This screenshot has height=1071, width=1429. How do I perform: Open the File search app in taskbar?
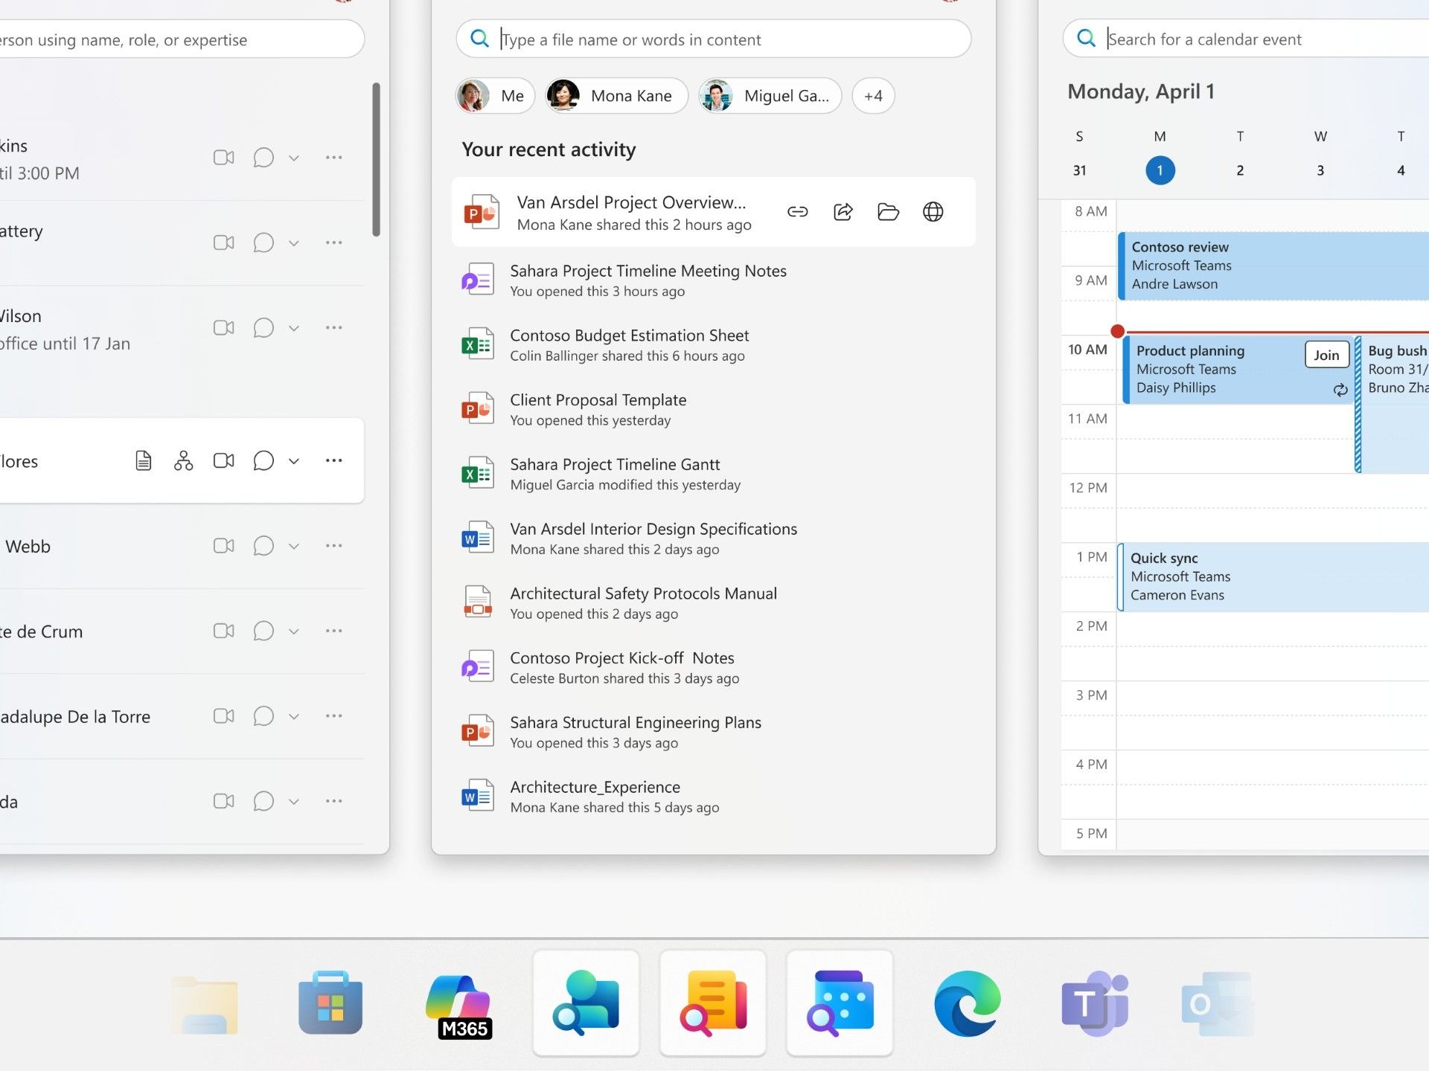tap(713, 1003)
